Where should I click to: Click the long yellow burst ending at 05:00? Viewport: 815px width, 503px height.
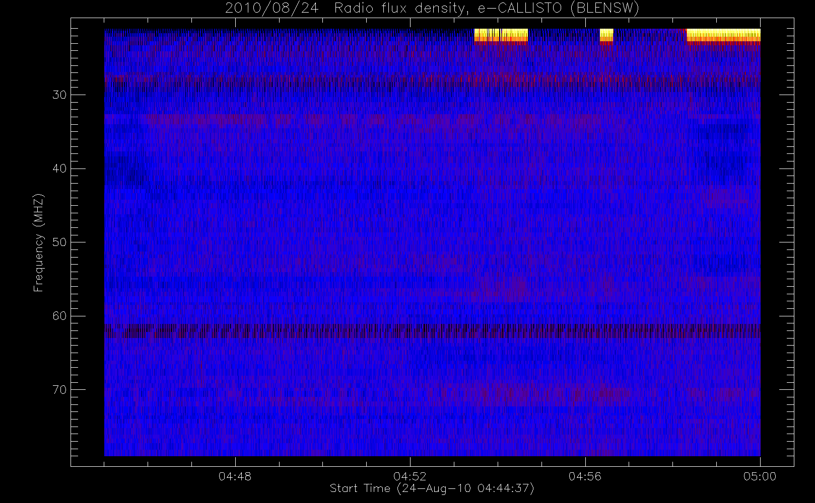[723, 37]
